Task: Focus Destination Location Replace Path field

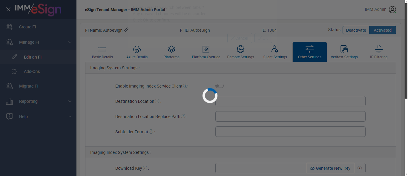Action: [290, 116]
